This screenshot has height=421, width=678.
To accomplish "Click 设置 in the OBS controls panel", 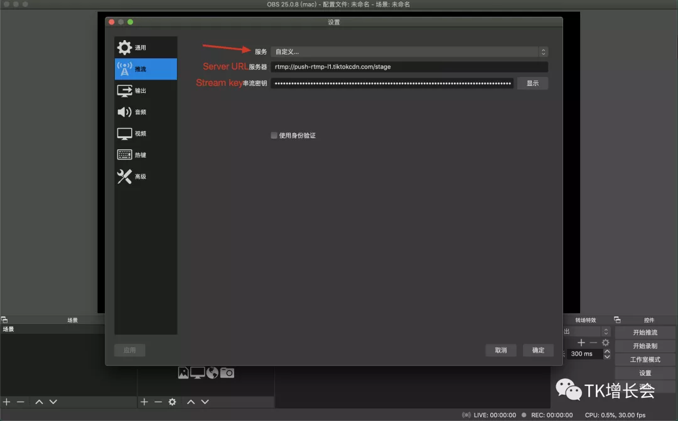I will click(x=645, y=373).
